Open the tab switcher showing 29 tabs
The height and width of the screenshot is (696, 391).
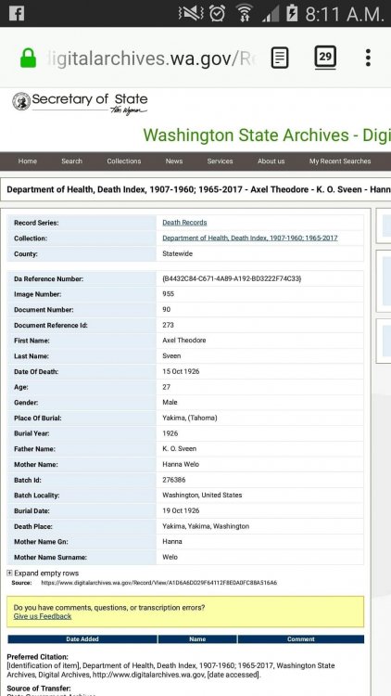tap(325, 58)
